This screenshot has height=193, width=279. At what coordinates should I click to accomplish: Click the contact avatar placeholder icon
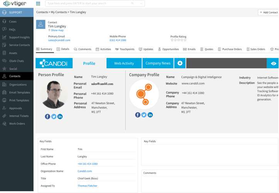[40, 24]
